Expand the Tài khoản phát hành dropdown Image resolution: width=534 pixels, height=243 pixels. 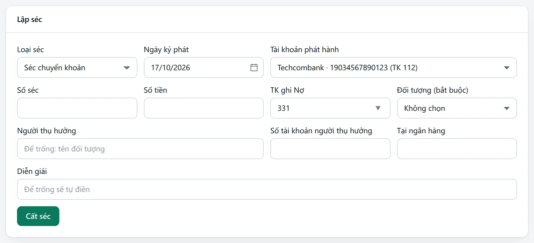pos(393,67)
